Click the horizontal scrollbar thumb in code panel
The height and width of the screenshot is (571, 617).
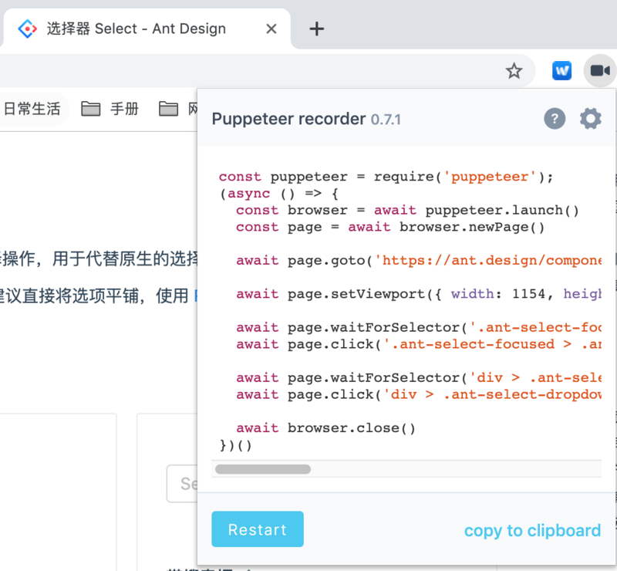click(x=263, y=469)
